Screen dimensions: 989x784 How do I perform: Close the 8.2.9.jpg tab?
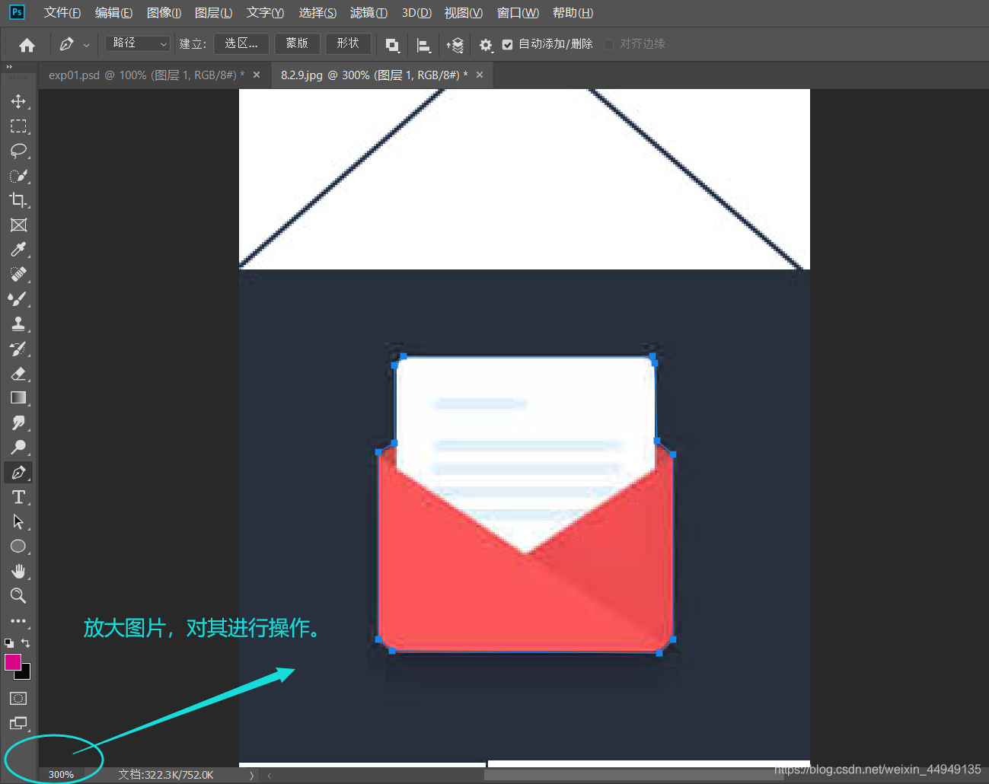pyautogui.click(x=480, y=75)
